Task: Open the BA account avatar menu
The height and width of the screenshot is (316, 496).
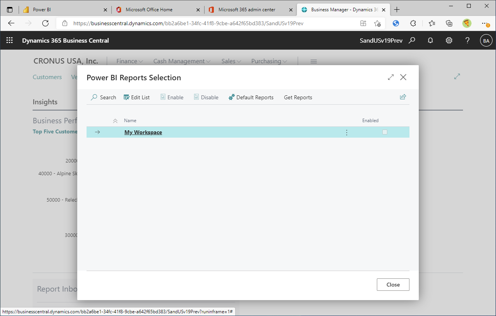Action: pos(486,40)
